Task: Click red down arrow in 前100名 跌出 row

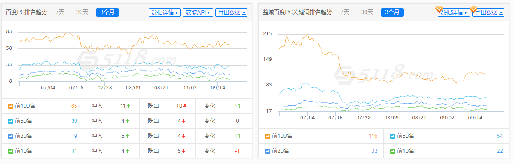Action: point(184,106)
